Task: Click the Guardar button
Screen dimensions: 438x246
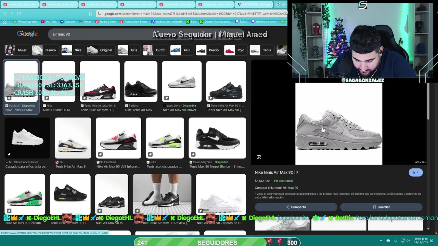Action: point(381,207)
